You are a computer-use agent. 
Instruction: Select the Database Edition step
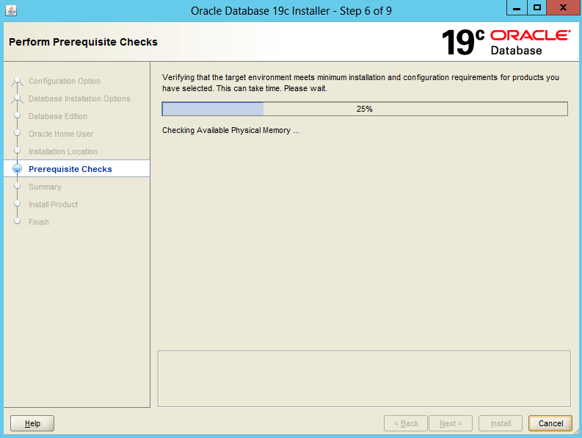coord(58,116)
